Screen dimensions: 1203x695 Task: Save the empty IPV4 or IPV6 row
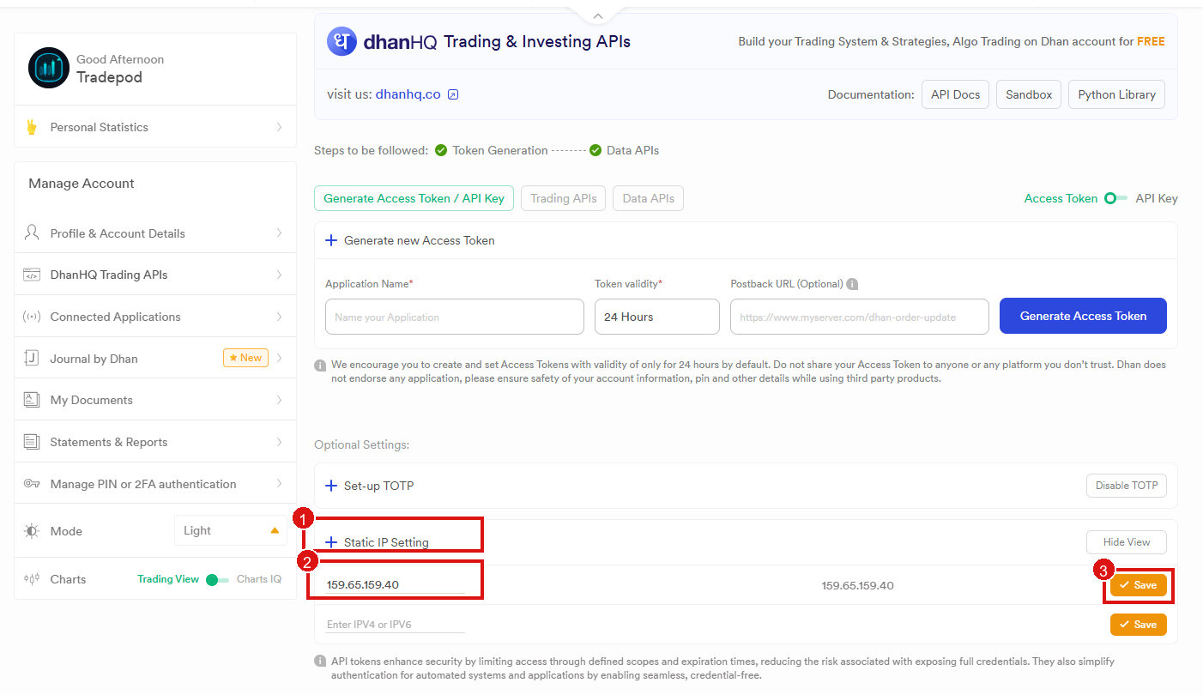1139,625
